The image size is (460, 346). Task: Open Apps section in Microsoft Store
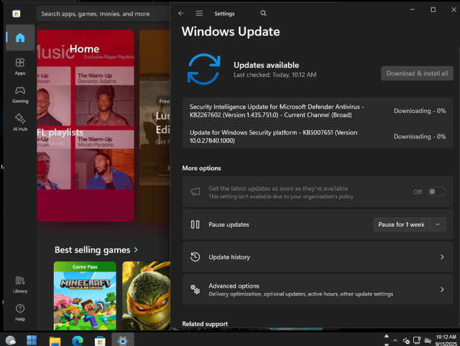tap(20, 66)
